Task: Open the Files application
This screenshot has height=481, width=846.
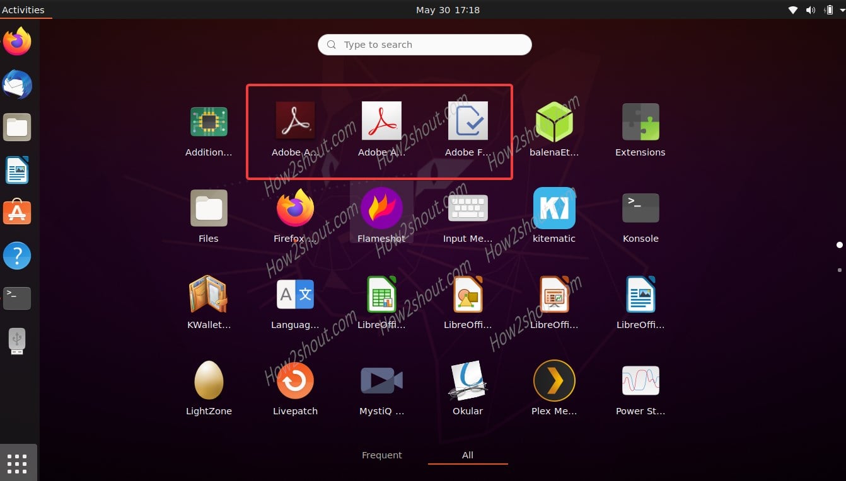Action: pos(209,208)
